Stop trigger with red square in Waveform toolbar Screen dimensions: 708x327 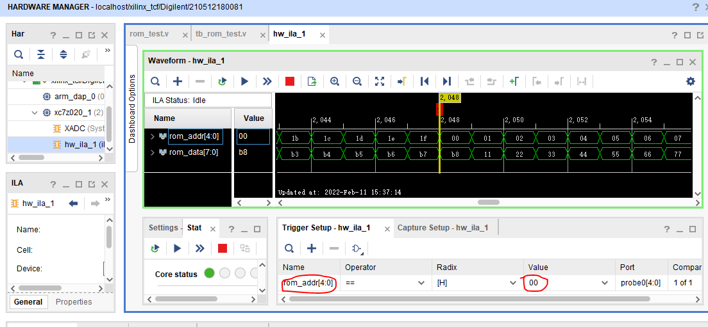tap(290, 81)
